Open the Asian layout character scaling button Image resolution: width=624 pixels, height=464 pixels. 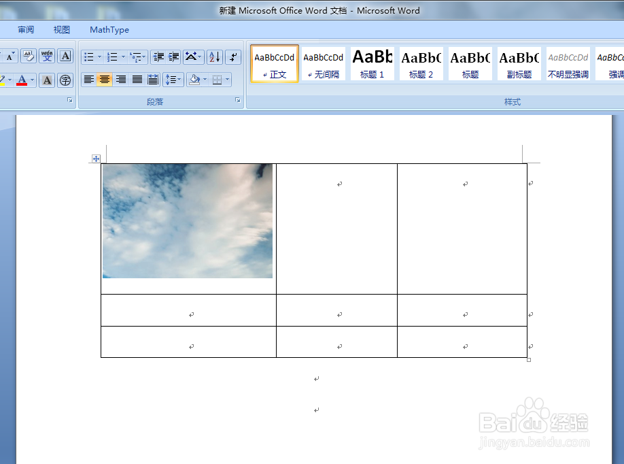tap(194, 57)
